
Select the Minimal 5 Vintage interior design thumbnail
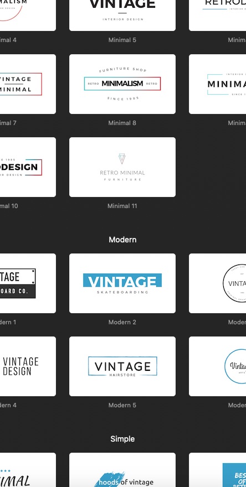[122, 15]
